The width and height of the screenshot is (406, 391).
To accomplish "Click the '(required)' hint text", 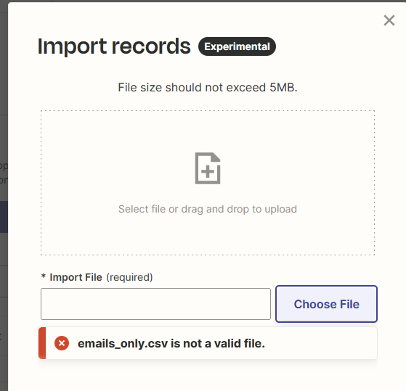I will tap(129, 277).
